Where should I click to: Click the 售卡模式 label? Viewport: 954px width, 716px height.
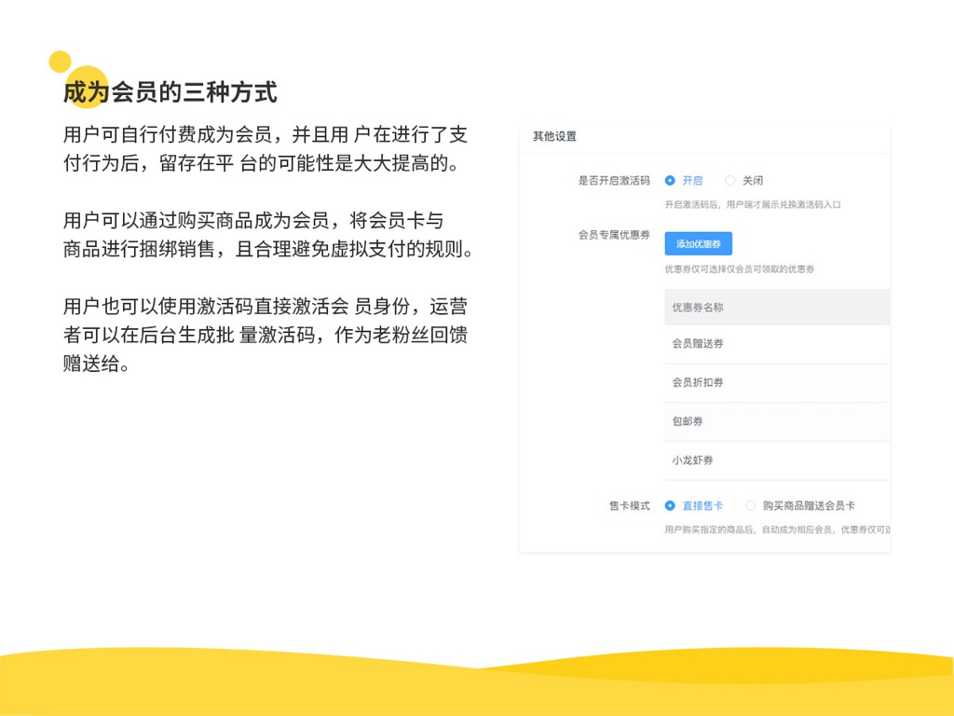(x=630, y=505)
